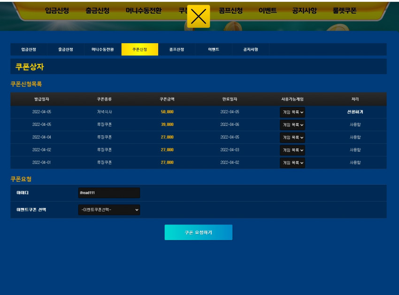Click the expiry date 2022-04-03
This screenshot has height=295, width=399.
coord(230,150)
